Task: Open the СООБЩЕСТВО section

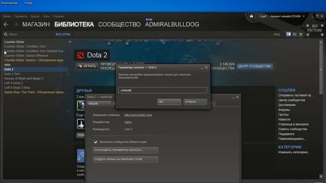Action: pyautogui.click(x=119, y=24)
